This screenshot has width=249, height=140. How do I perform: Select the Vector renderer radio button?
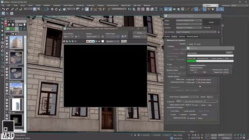(195, 44)
